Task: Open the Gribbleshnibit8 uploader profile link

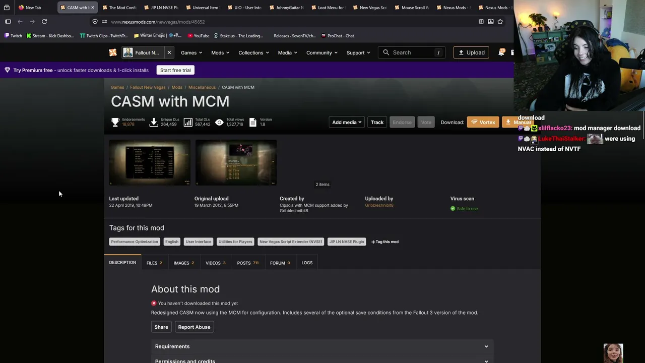Action: (379, 206)
